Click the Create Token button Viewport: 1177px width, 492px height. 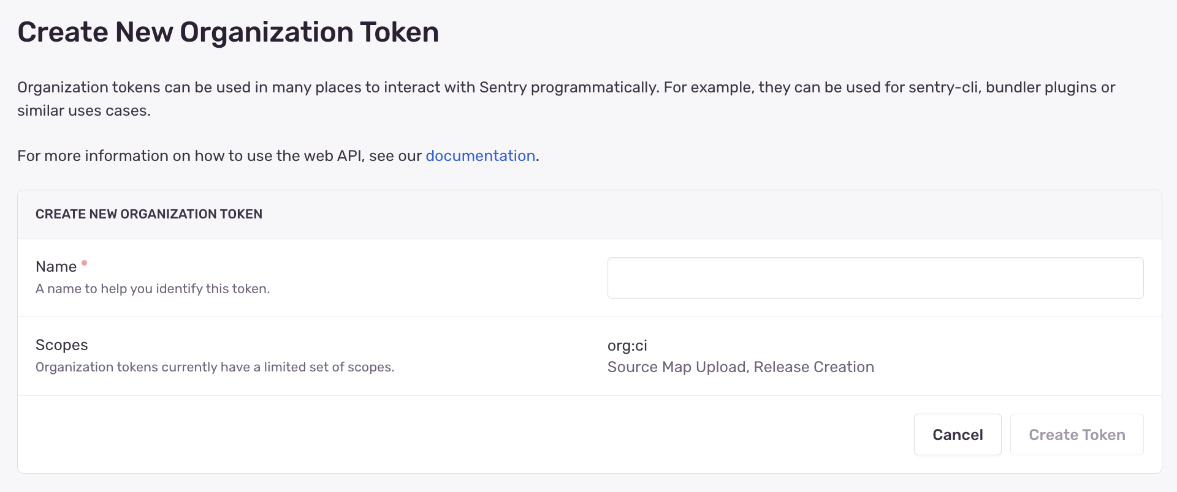1076,434
